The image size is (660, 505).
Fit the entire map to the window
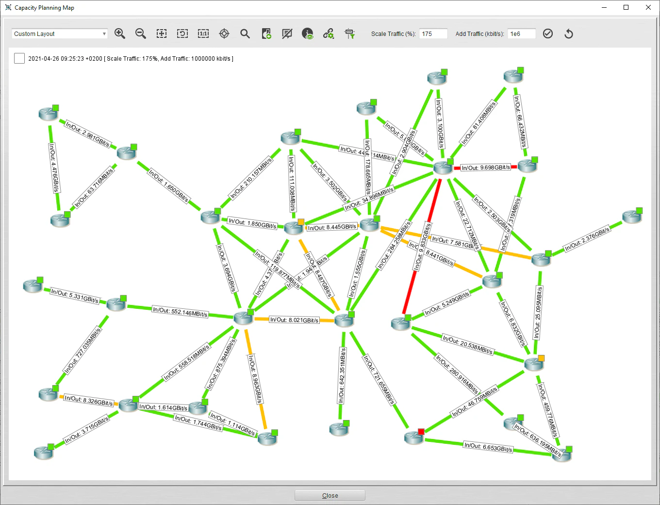(161, 34)
